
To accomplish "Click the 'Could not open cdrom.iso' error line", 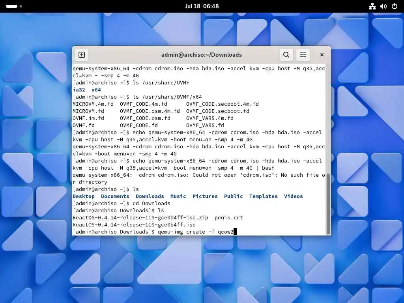I will 199,179.
